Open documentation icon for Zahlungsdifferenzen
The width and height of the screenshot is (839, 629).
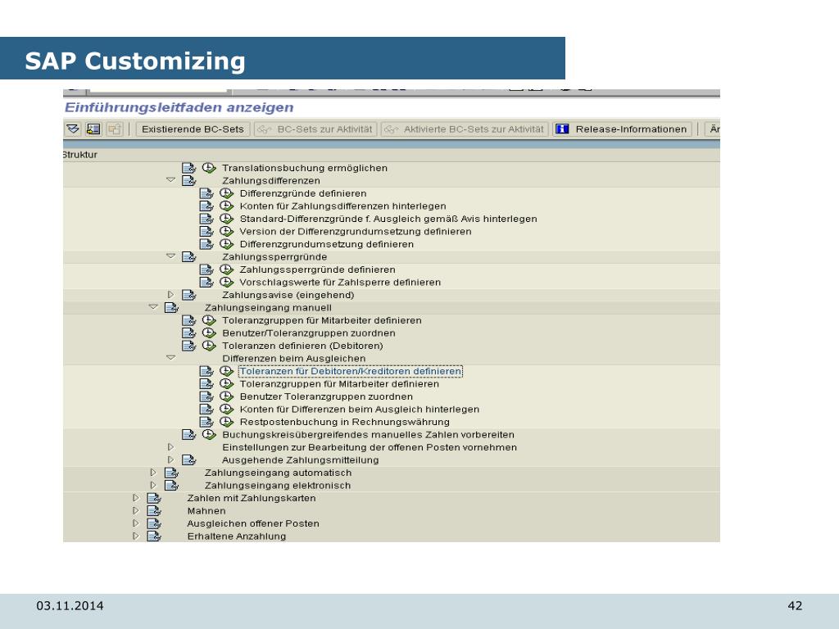[x=189, y=181]
